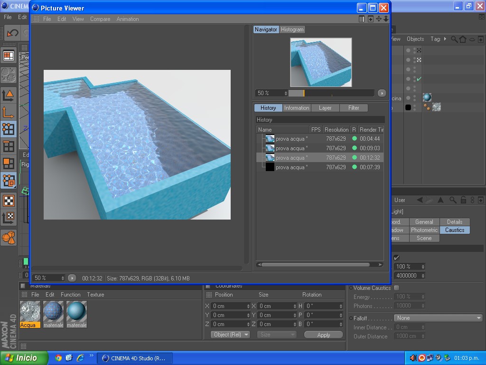This screenshot has width=486, height=365.
Task: Expand the zoom options arrow in status bar
Action: (72, 278)
